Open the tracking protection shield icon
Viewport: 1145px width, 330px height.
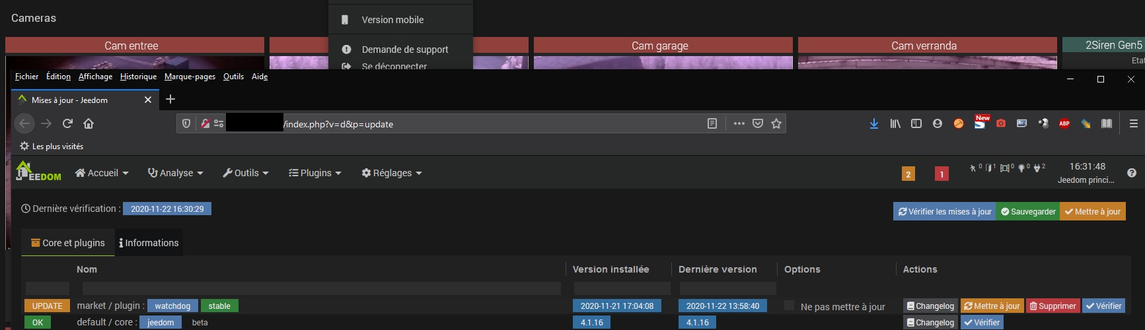[186, 123]
